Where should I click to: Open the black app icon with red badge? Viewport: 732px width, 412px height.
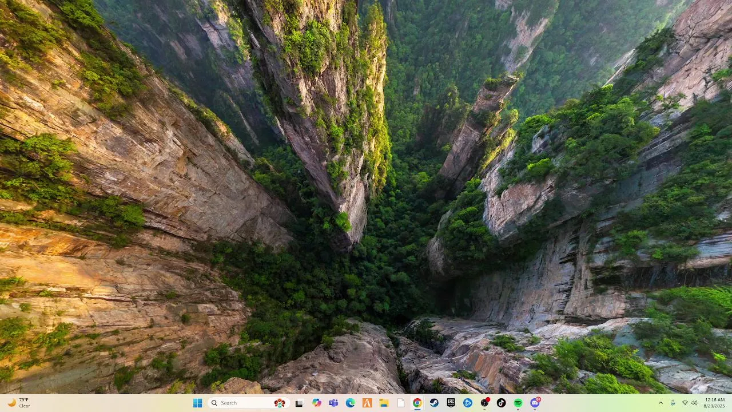pos(485,403)
